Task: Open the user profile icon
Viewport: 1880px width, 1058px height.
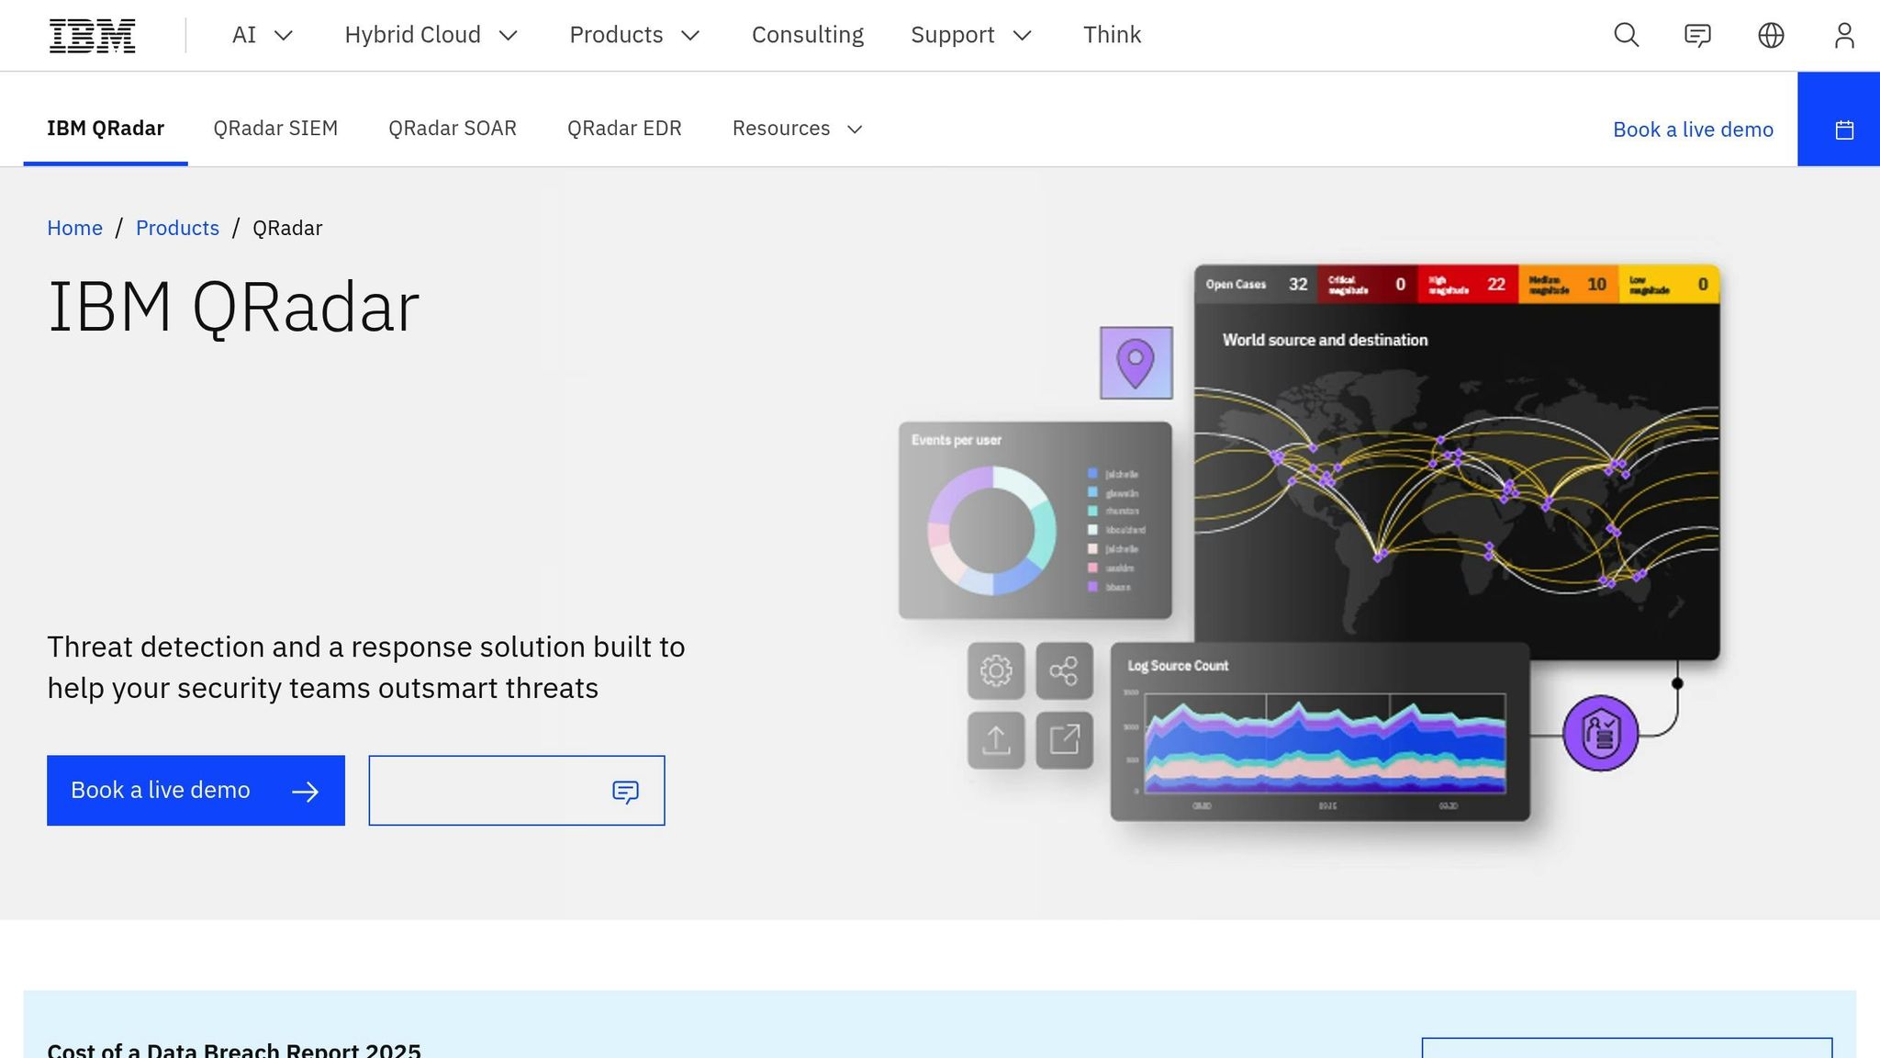Action: click(x=1844, y=35)
